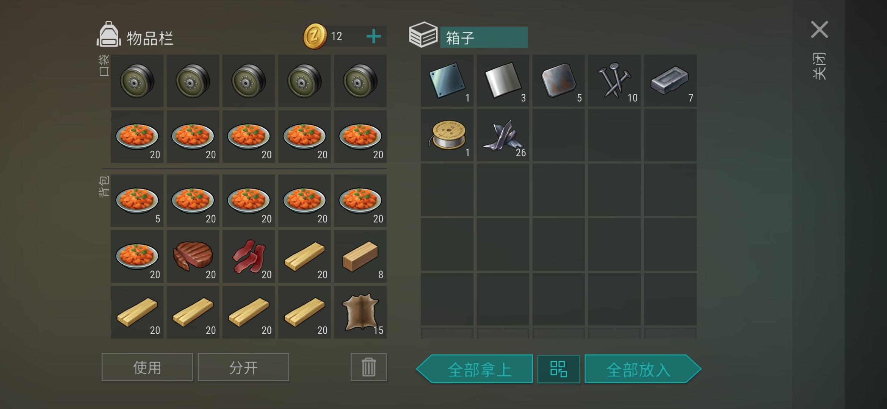Click the 分开 split button
Screen dimensions: 887x409
[243, 367]
